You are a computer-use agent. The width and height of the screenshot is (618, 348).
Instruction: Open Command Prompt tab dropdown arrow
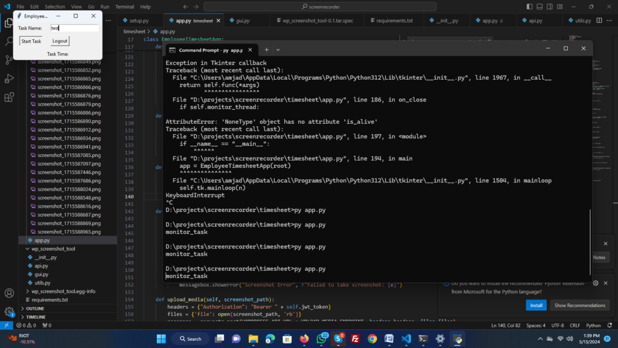pos(278,50)
